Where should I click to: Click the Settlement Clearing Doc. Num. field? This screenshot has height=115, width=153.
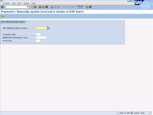coord(41,38)
